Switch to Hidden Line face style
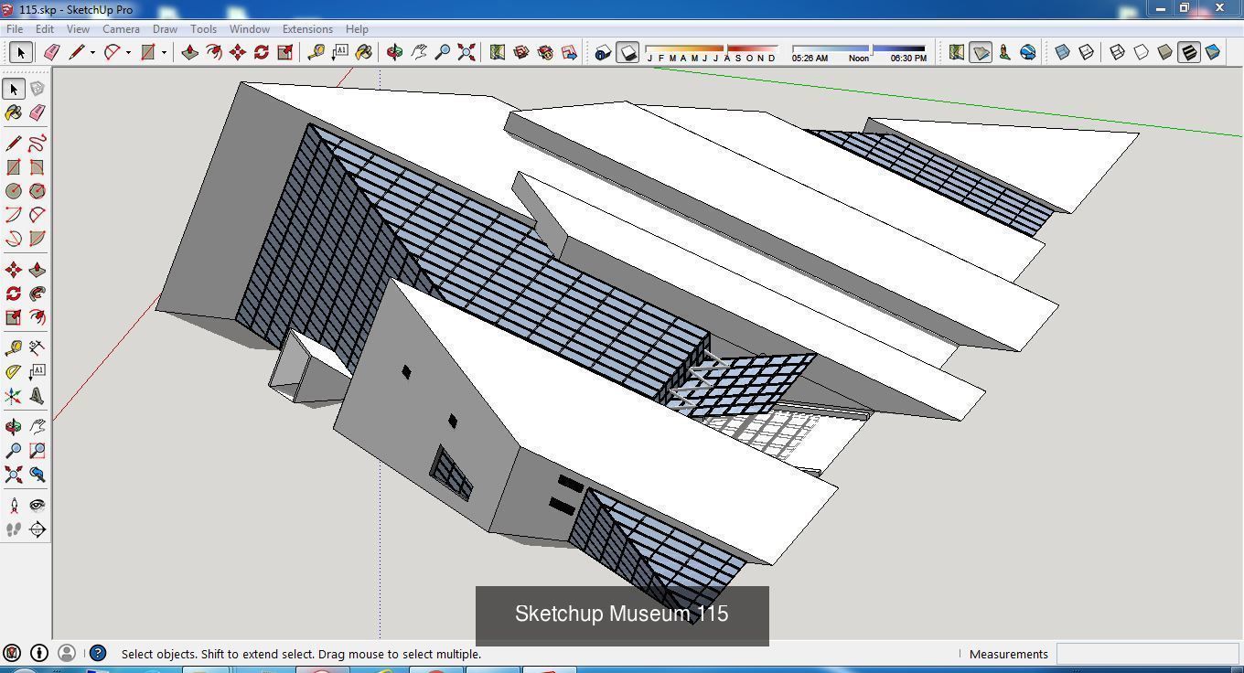1244x673 pixels. pos(1142,52)
